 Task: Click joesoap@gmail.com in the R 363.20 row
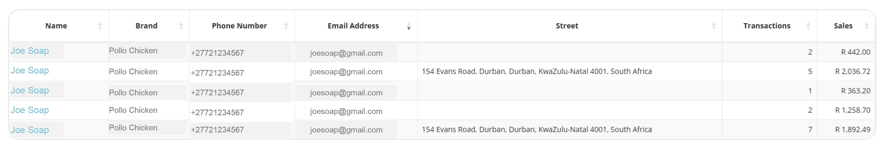(x=346, y=93)
